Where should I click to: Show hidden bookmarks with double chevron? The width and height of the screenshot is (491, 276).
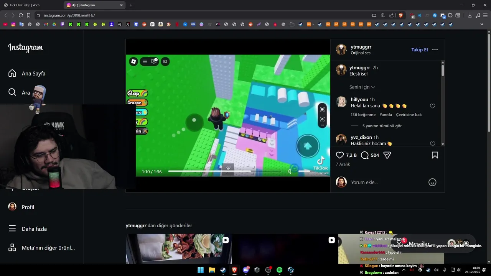click(482, 24)
